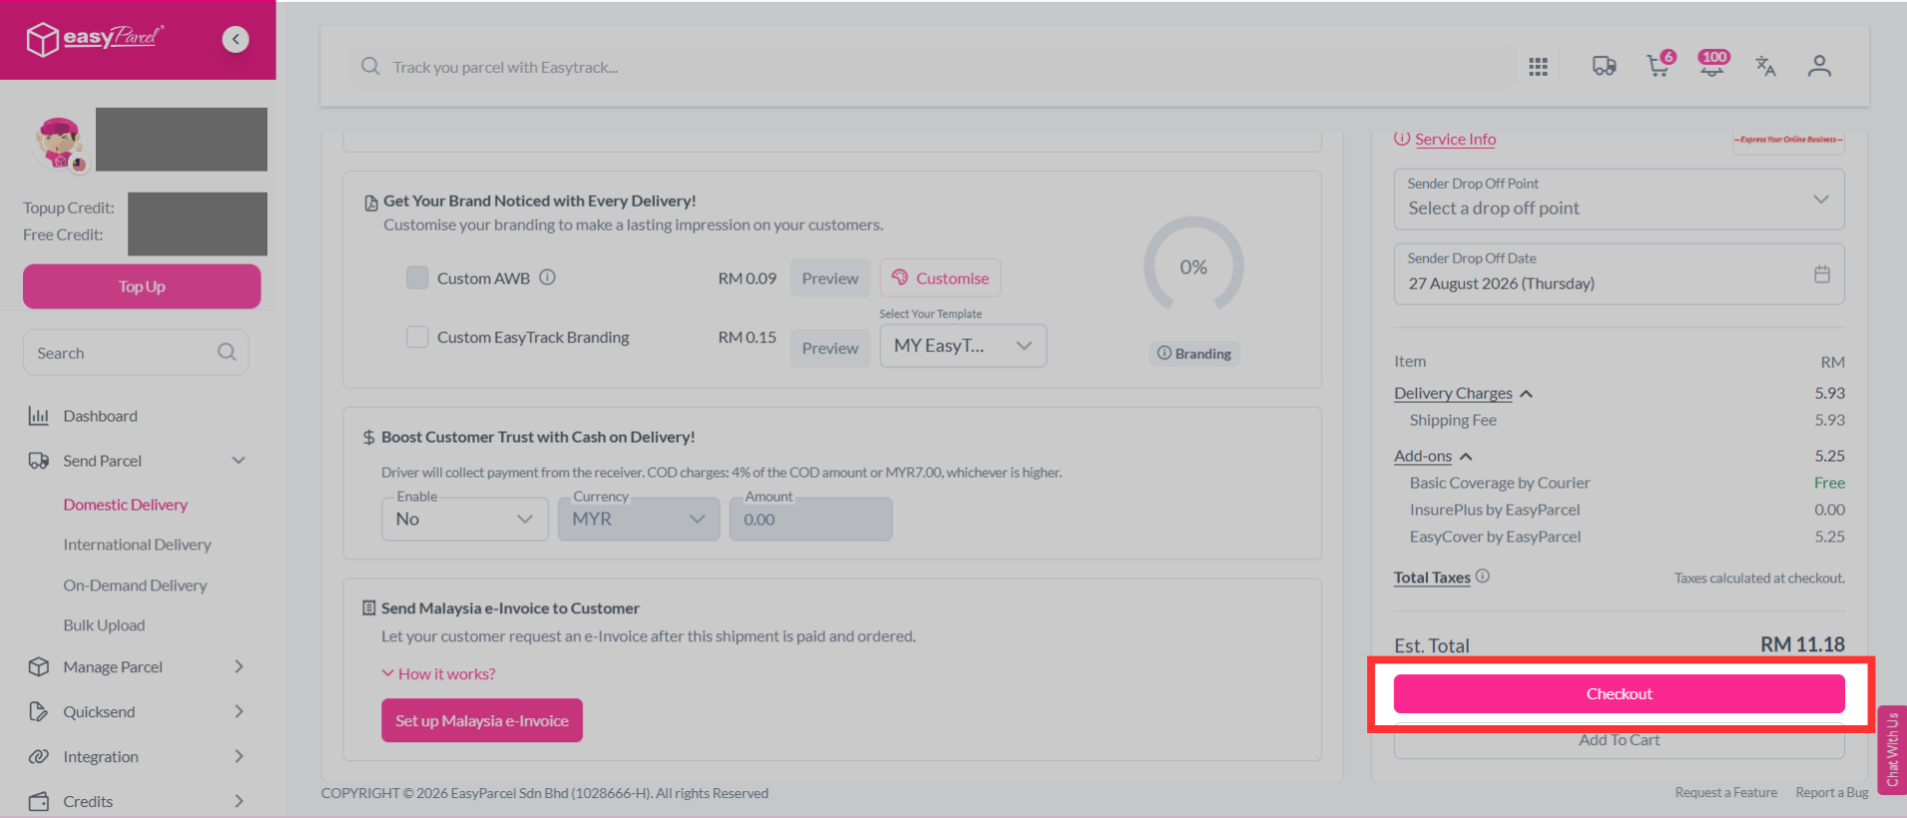This screenshot has width=1907, height=818.
Task: Click the Integration link icon
Action: (39, 756)
